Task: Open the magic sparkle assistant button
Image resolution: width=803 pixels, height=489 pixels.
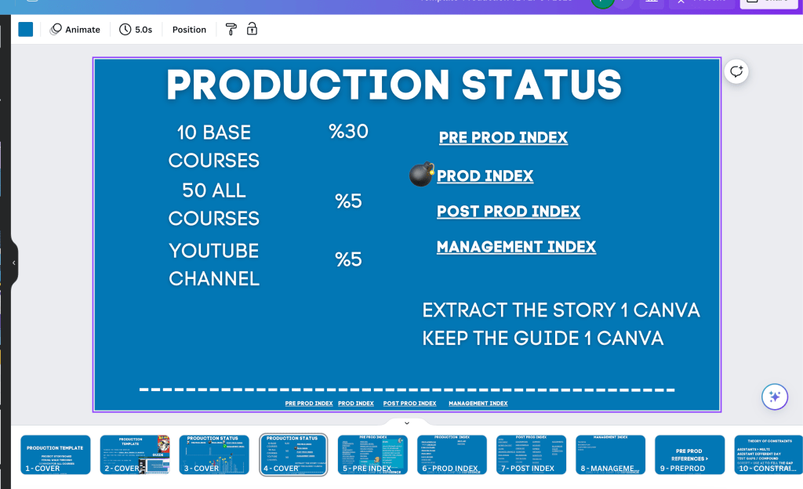Action: pyautogui.click(x=774, y=397)
